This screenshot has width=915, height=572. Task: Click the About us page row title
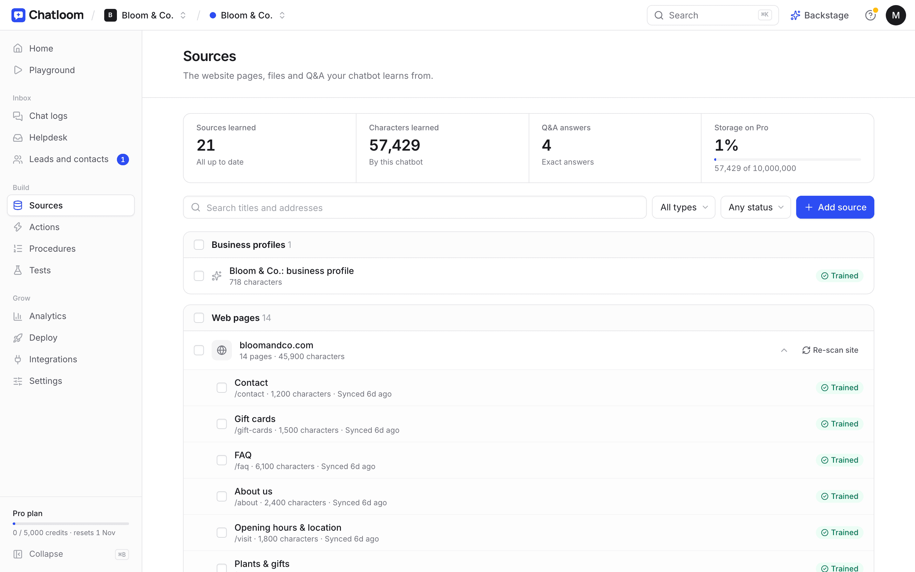point(253,491)
